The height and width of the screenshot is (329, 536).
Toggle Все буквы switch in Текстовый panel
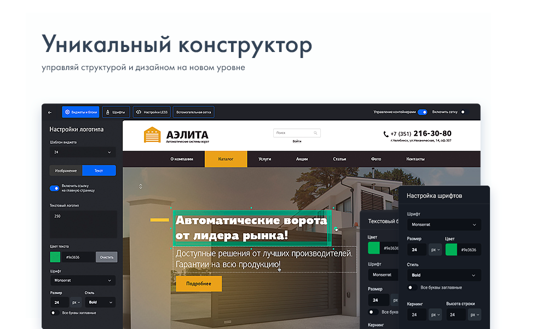tap(373, 312)
